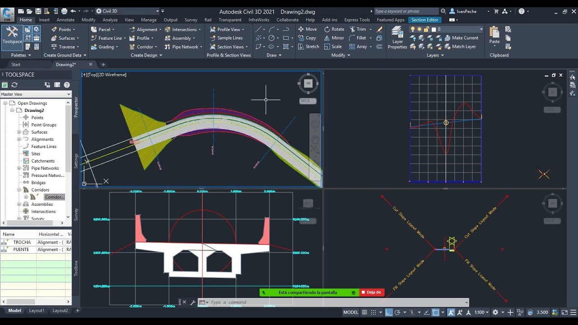Toggle polar tracking in status bar
The height and width of the screenshot is (325, 578).
click(397, 312)
